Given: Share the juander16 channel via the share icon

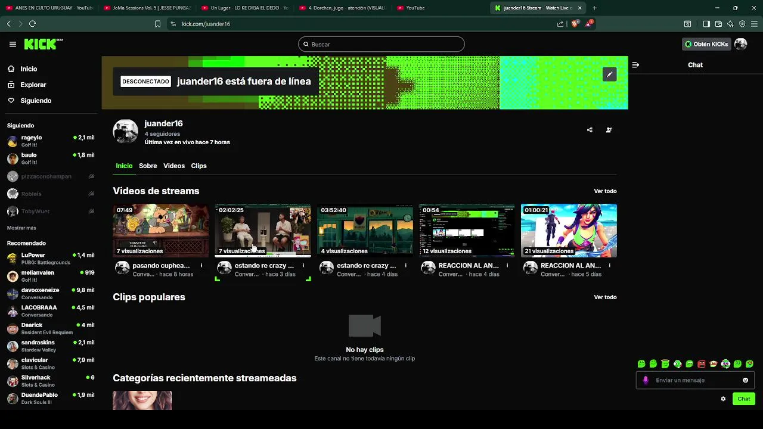Looking at the screenshot, I should click(x=590, y=130).
